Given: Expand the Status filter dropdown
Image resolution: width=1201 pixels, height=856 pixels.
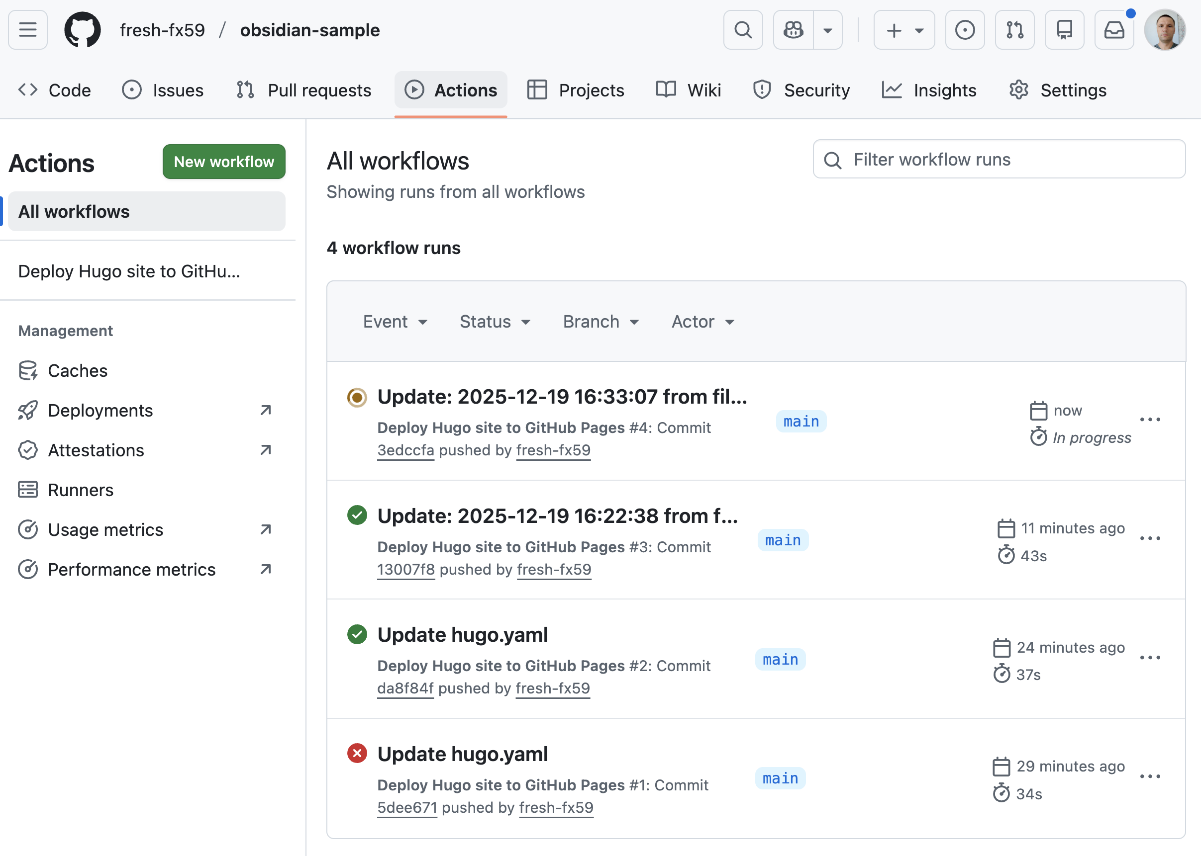Looking at the screenshot, I should click(494, 322).
